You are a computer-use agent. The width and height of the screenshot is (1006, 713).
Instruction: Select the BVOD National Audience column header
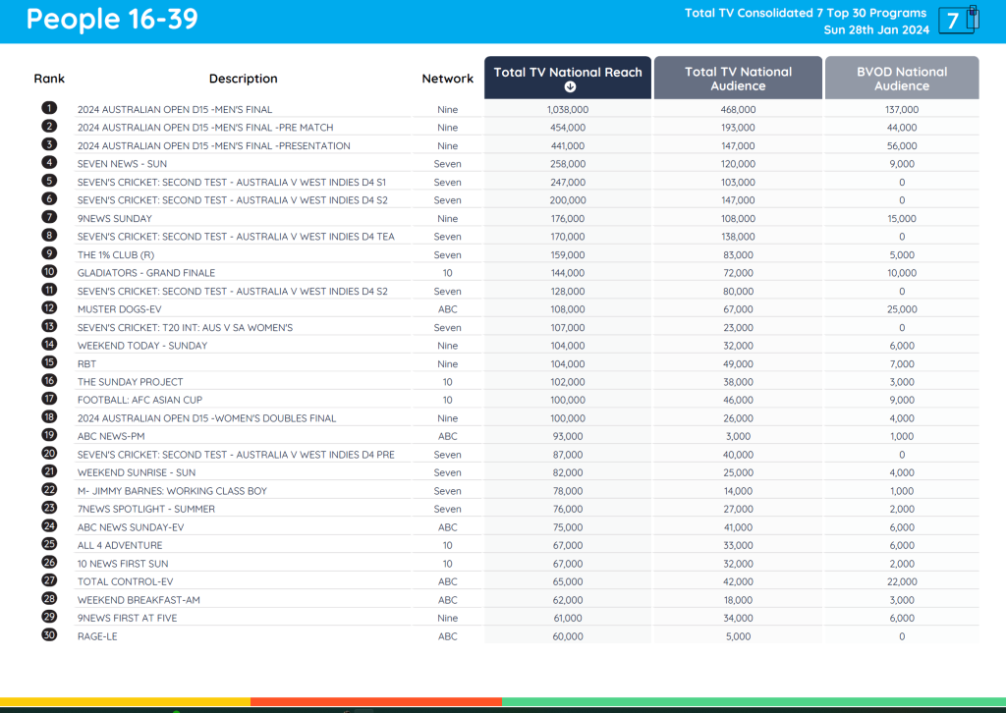[x=901, y=79]
